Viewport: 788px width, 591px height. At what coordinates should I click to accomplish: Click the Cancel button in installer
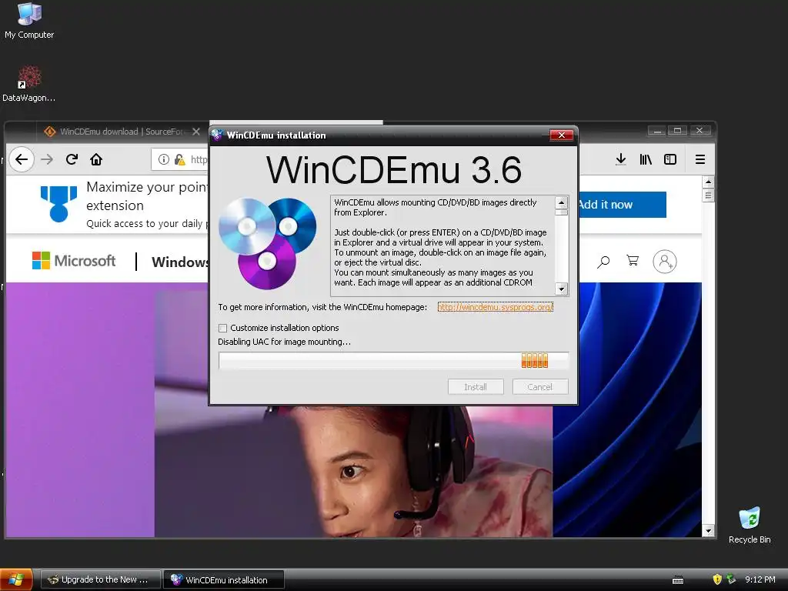click(539, 386)
